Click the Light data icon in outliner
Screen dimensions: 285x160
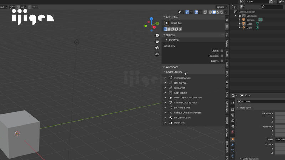point(258,28)
